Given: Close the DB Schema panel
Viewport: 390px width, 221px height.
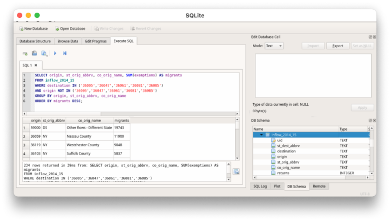Looking at the screenshot, I should 374,120.
